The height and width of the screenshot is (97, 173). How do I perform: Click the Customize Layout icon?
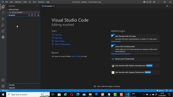tap(154, 2)
